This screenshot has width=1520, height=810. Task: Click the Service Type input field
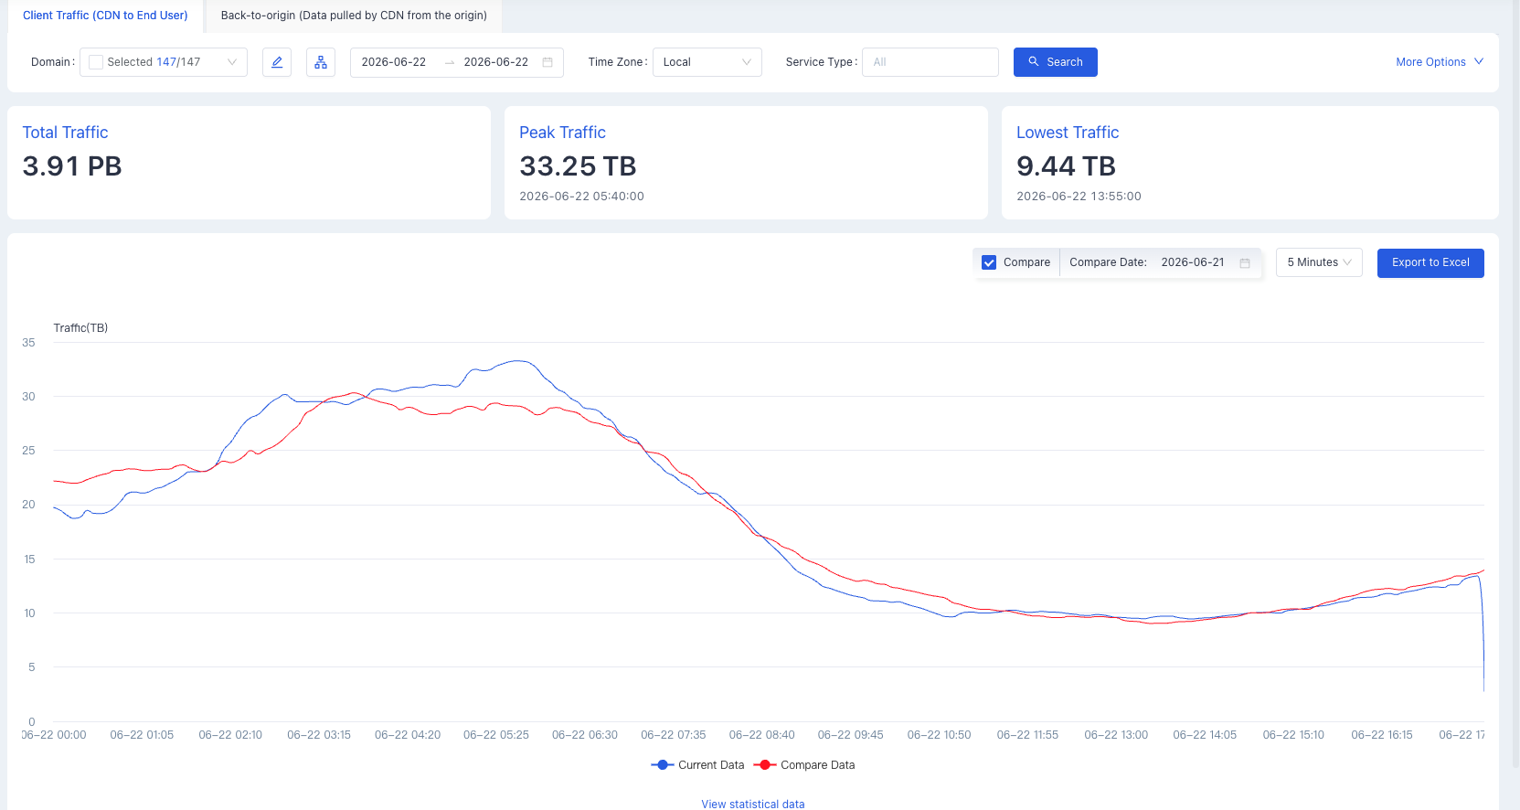point(930,62)
